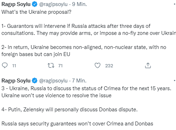View the 71 retweets count
Viewport: 176px width, 130px height.
click(x=60, y=66)
